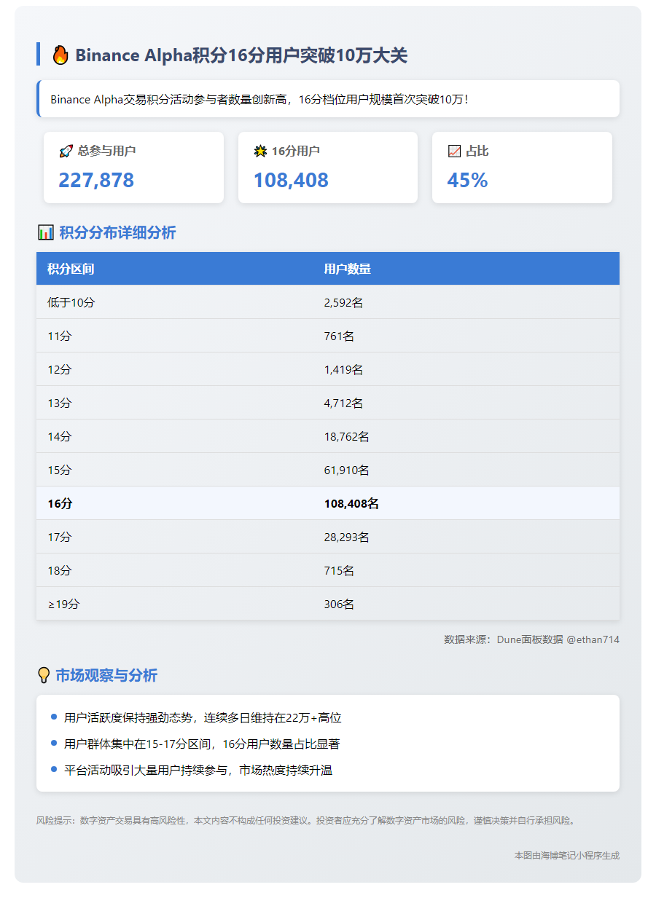Select the bold 16分 label in the highlighted row
Screen dimensions: 656x906
point(60,503)
